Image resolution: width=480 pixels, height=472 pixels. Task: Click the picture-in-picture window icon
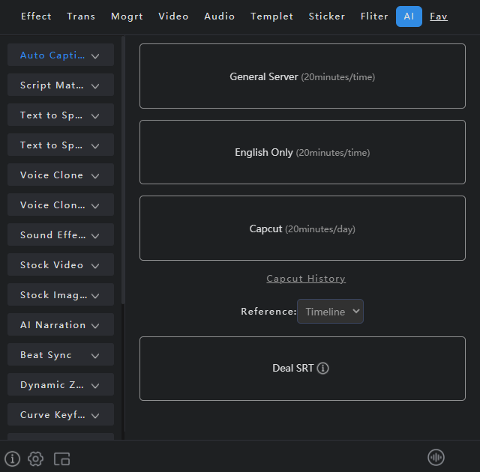(61, 459)
